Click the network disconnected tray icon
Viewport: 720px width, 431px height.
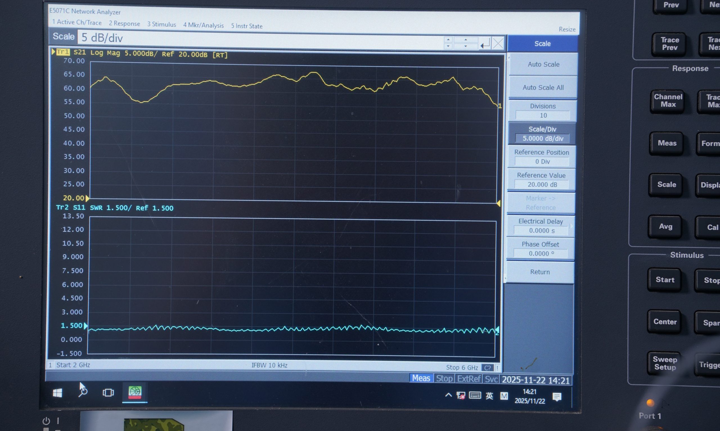(x=461, y=396)
